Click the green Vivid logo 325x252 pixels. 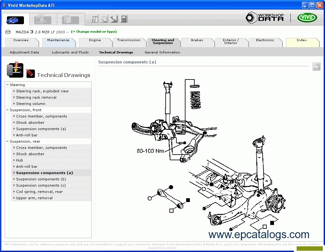(x=307, y=18)
